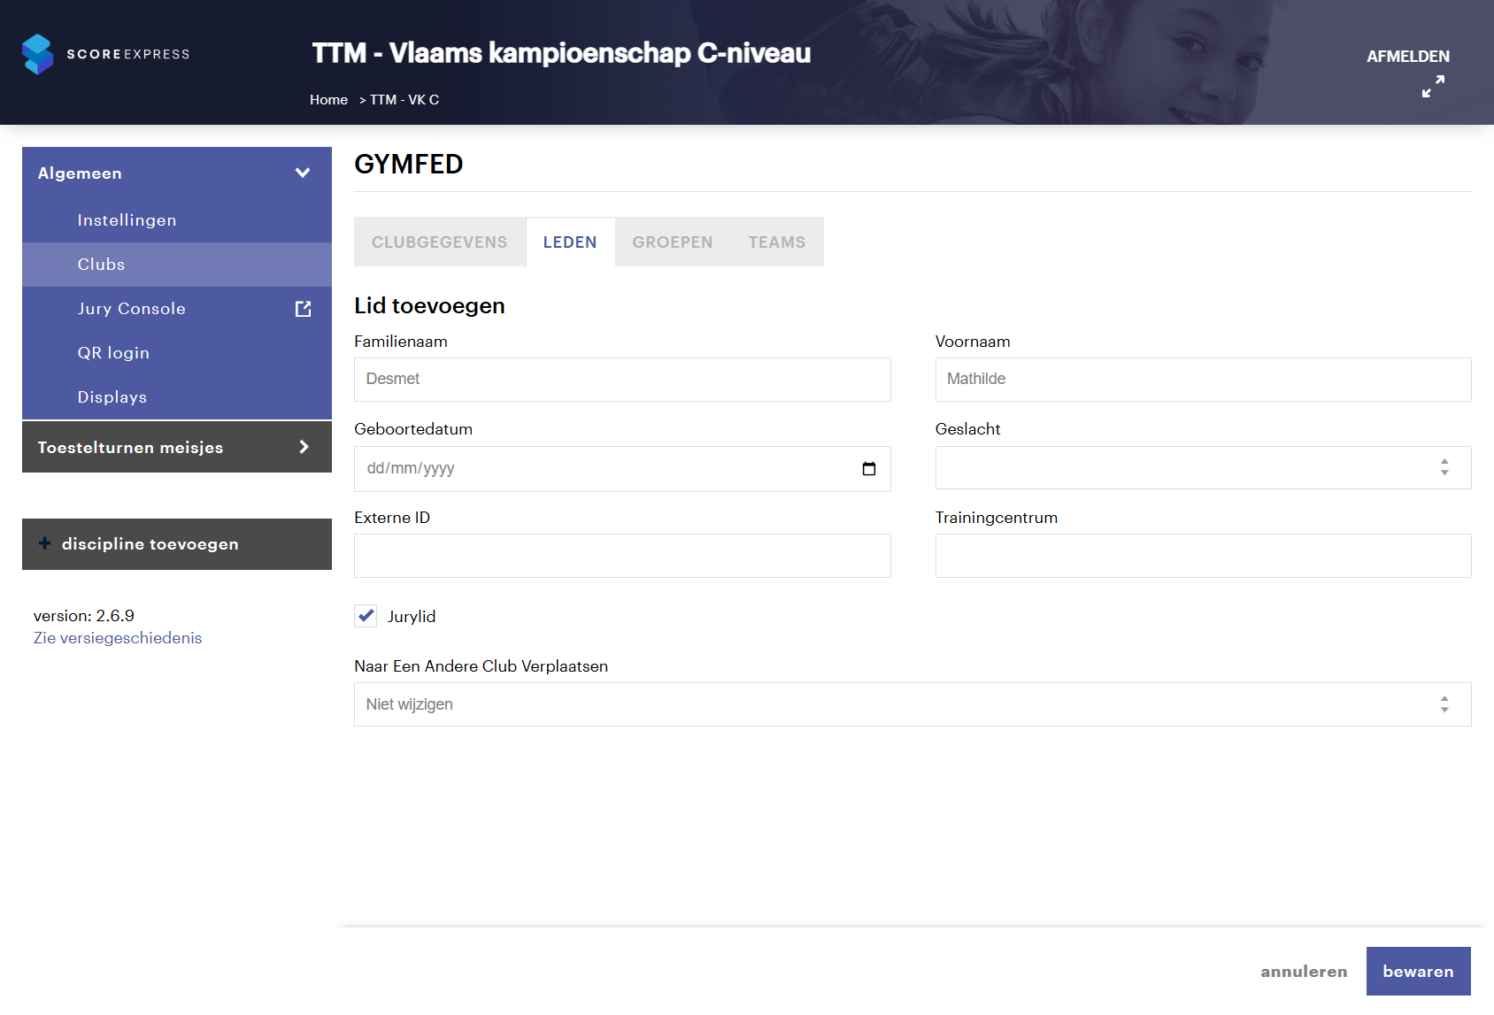Screen dimensions: 1494x1015
Task: Click annuleren to cancel
Action: [x=1303, y=972]
